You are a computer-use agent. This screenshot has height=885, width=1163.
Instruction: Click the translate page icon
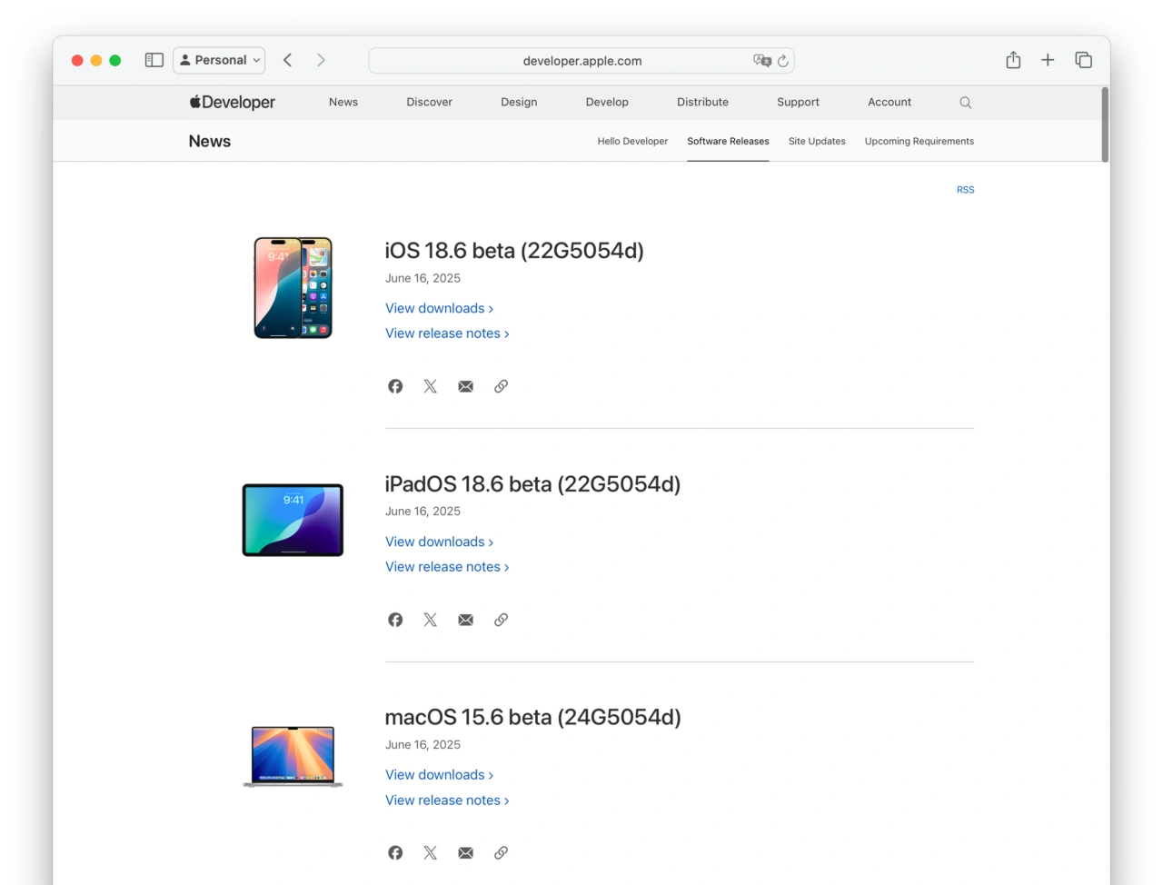point(761,61)
